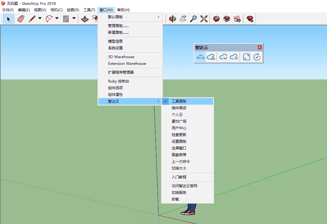Select the Eraser tool in the toolbar
The image size is (327, 224).
pos(20,19)
